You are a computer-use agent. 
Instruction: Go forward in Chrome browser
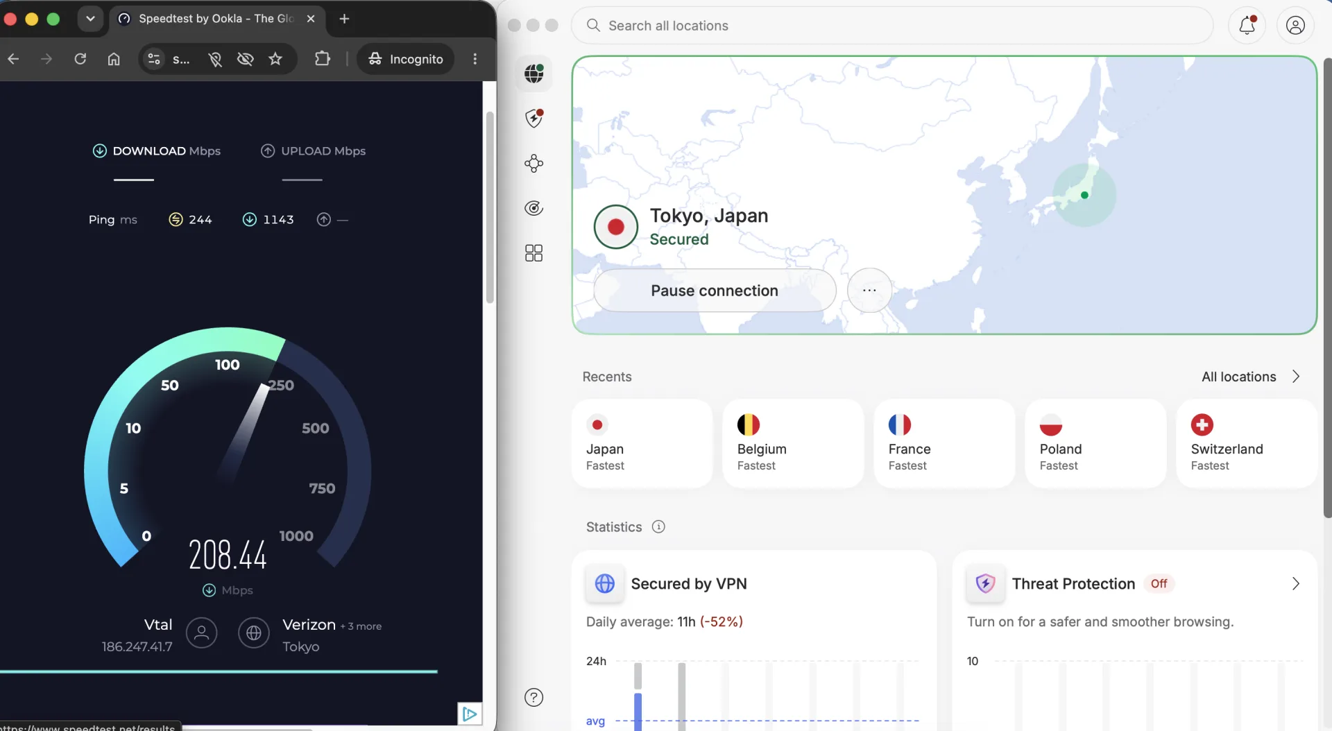click(x=46, y=59)
